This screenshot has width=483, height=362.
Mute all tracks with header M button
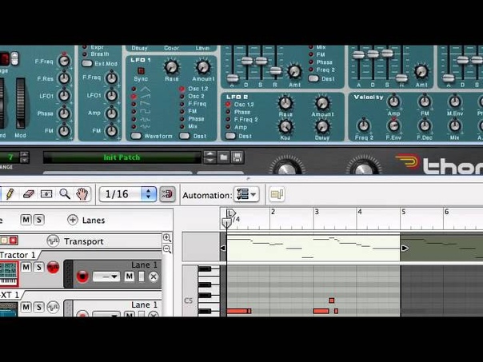tap(26, 220)
